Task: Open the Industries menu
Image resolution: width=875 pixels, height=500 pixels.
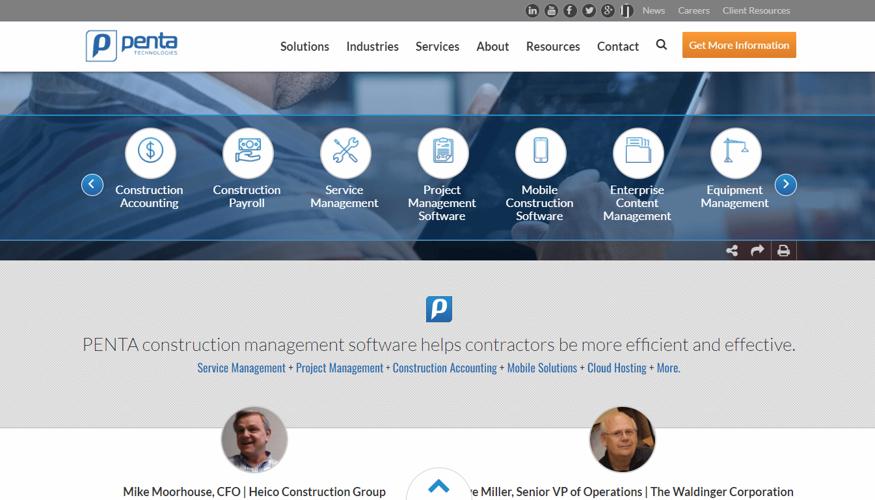Action: [x=372, y=46]
